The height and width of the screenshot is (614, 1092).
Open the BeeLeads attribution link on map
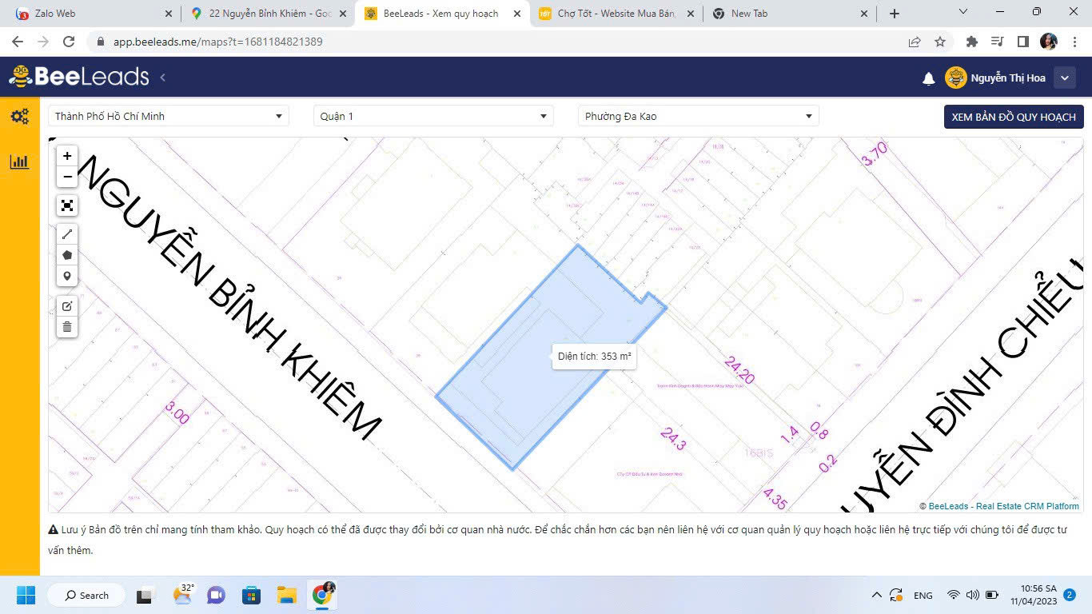click(948, 506)
